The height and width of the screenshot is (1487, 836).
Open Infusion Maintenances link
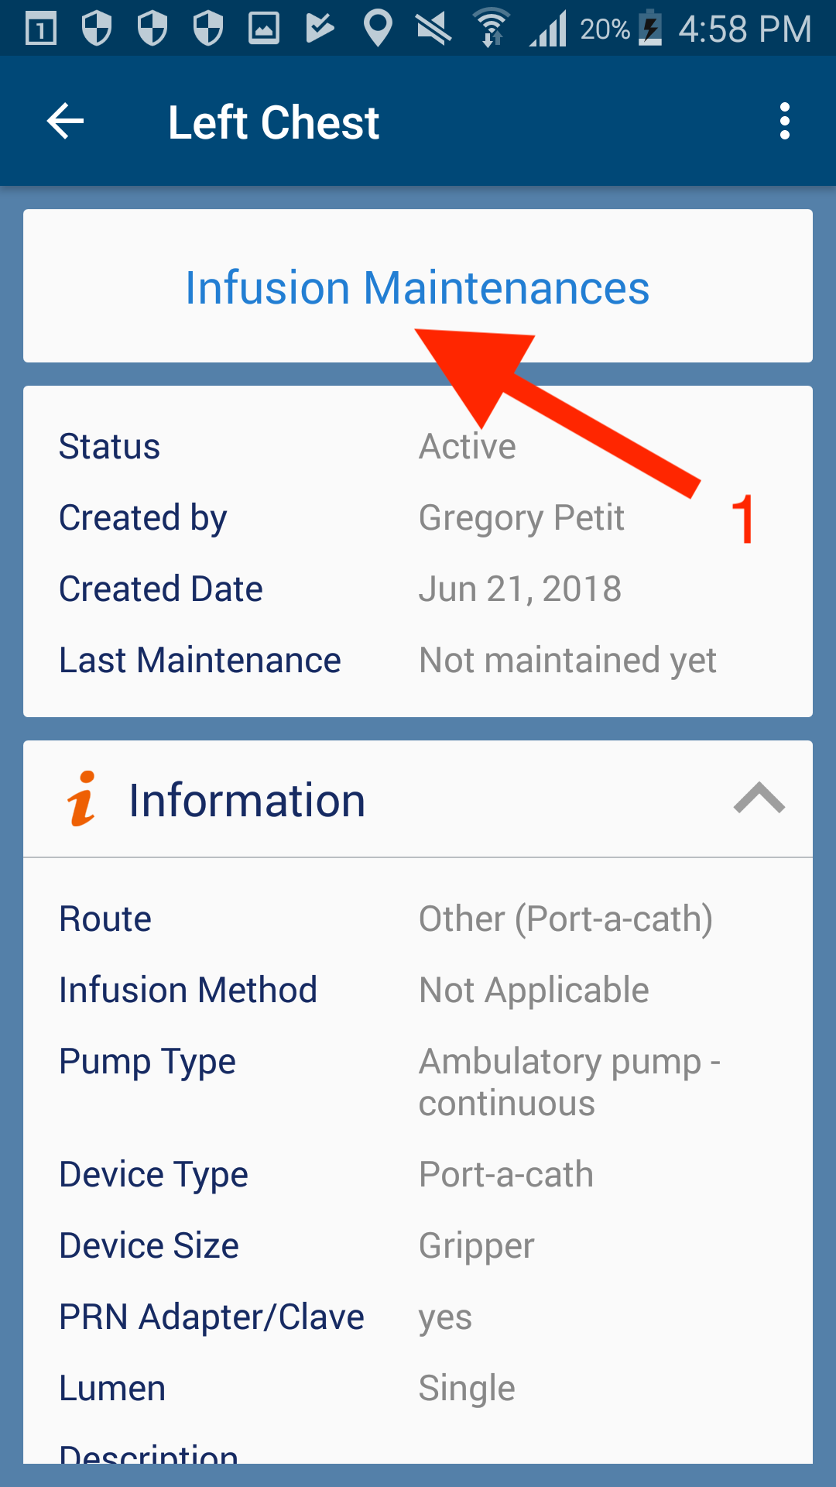click(x=417, y=288)
